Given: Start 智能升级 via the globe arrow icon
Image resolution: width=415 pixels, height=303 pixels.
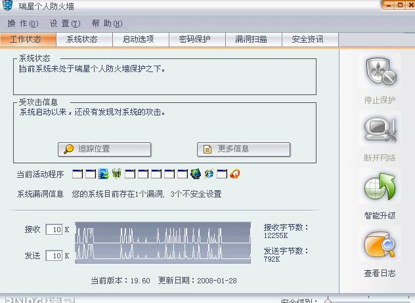Looking at the screenshot, I should pos(380,187).
